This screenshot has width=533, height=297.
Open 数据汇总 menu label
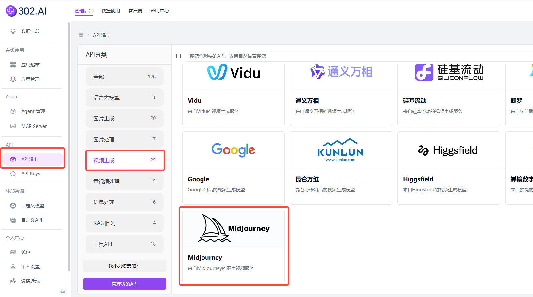click(x=30, y=31)
